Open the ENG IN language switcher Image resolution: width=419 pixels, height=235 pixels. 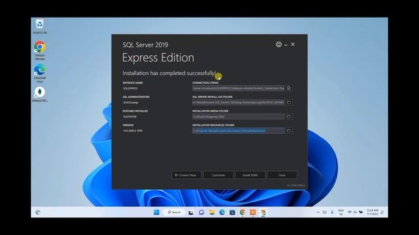coord(341,212)
